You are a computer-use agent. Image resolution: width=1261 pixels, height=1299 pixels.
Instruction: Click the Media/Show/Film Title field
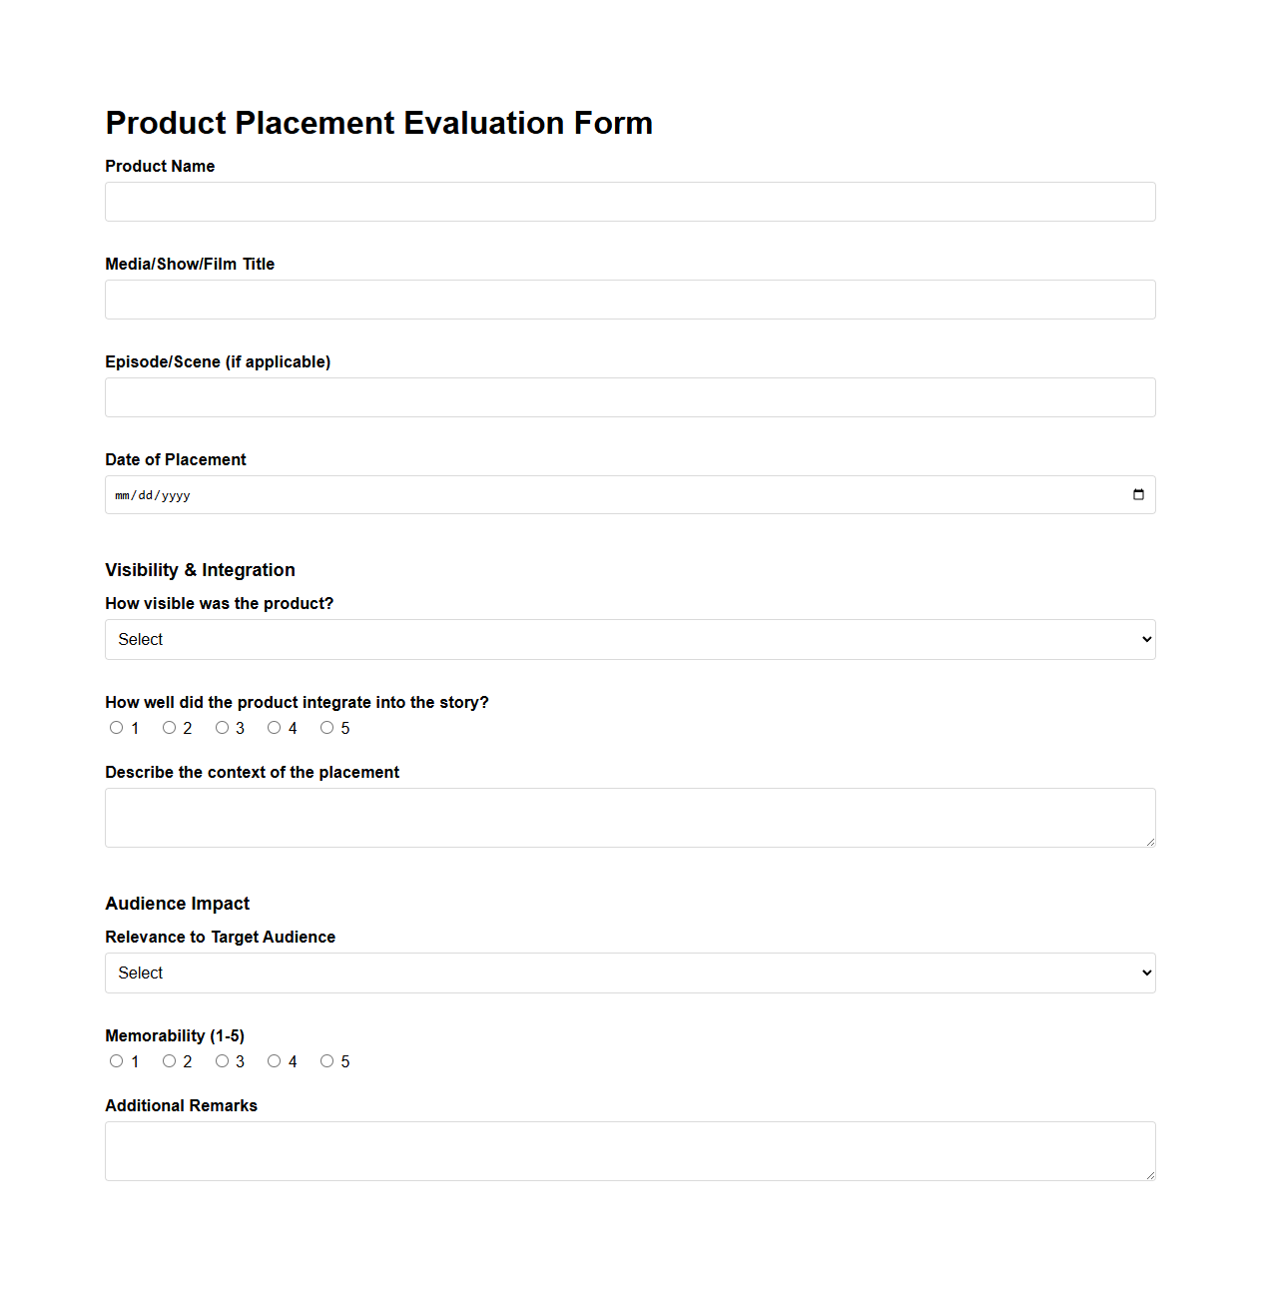point(629,300)
